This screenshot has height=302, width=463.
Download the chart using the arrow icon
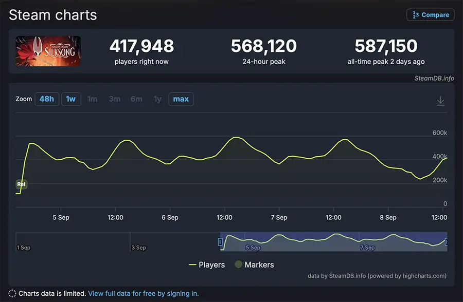pos(440,101)
